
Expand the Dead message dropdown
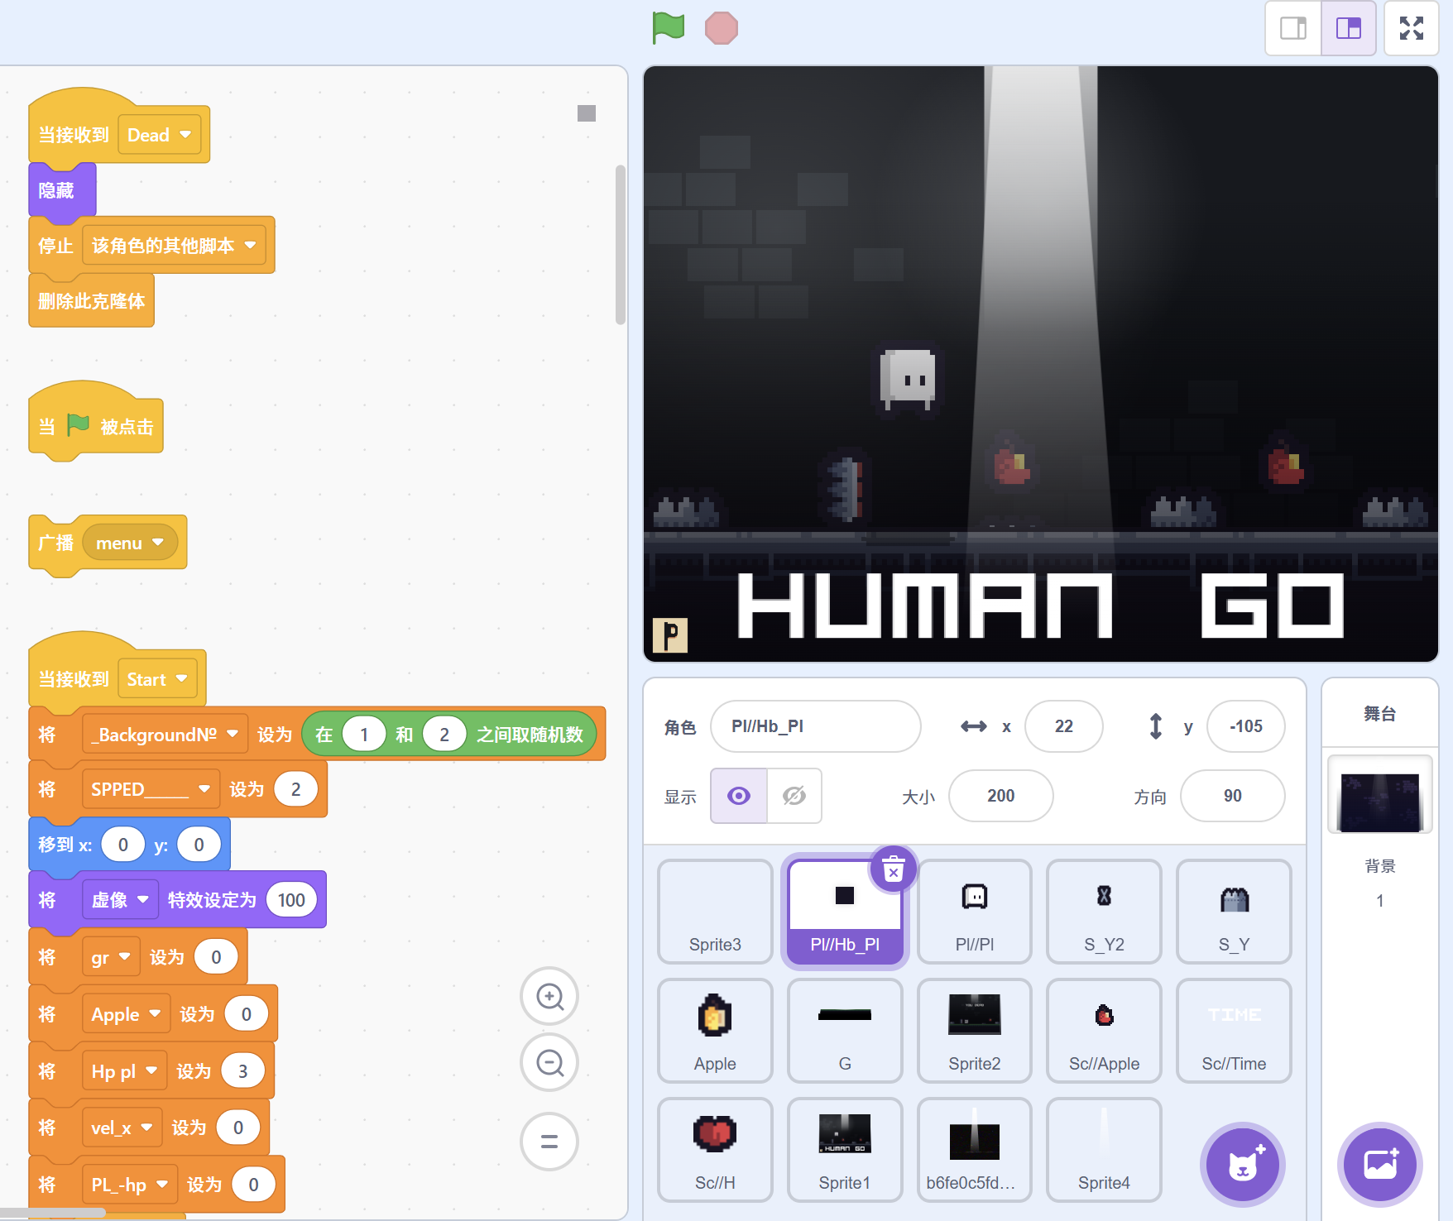tap(185, 135)
